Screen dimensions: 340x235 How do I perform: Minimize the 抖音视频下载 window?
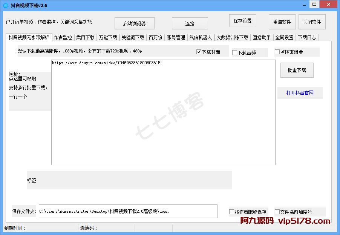click(304, 5)
